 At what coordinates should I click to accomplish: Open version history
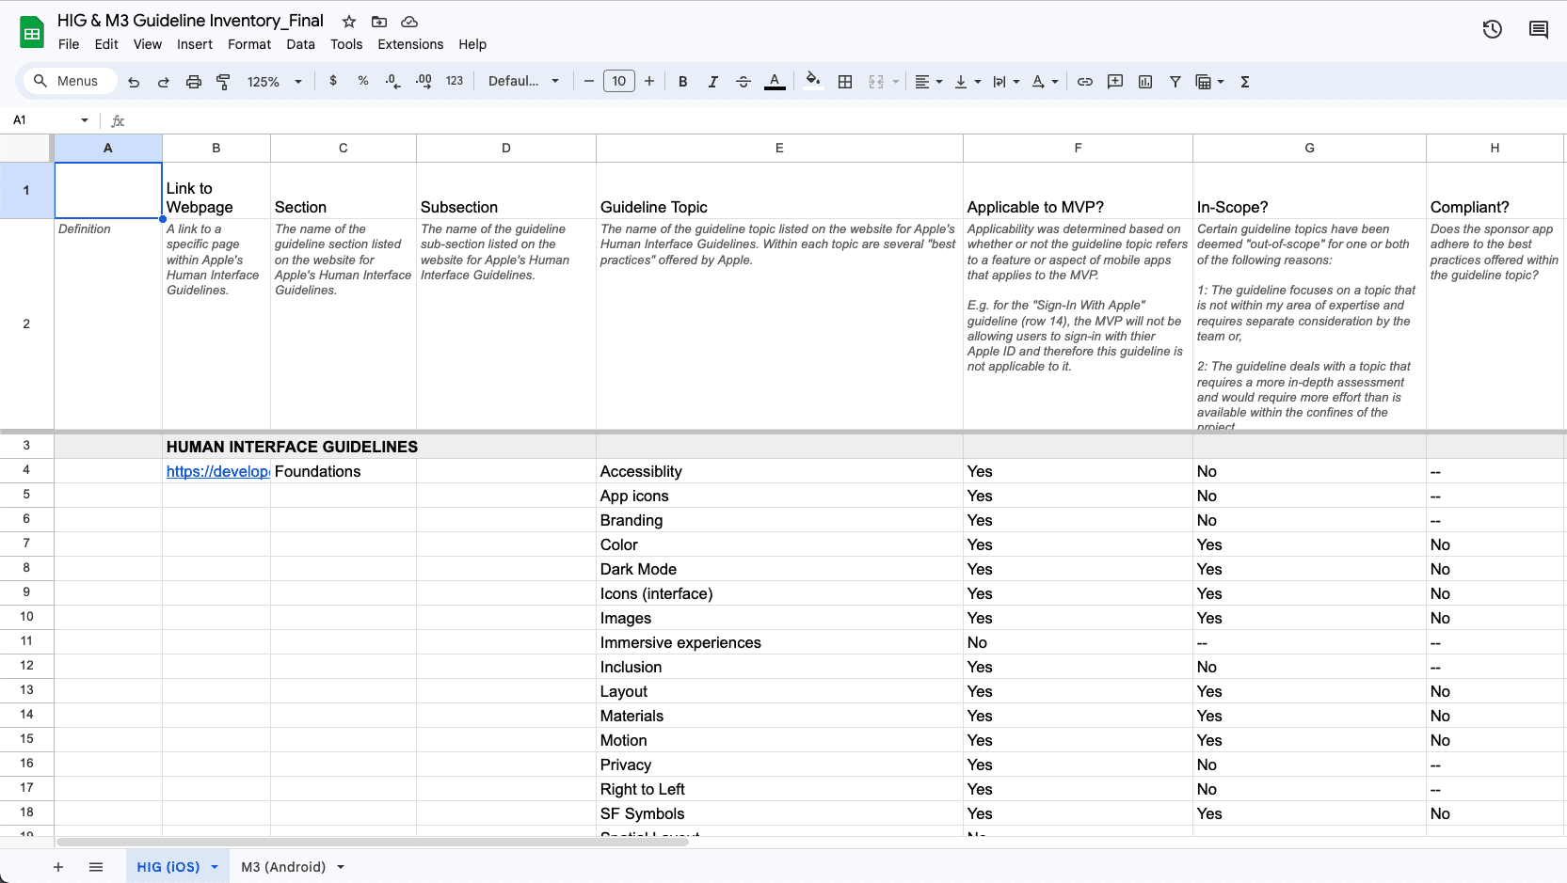1493,29
